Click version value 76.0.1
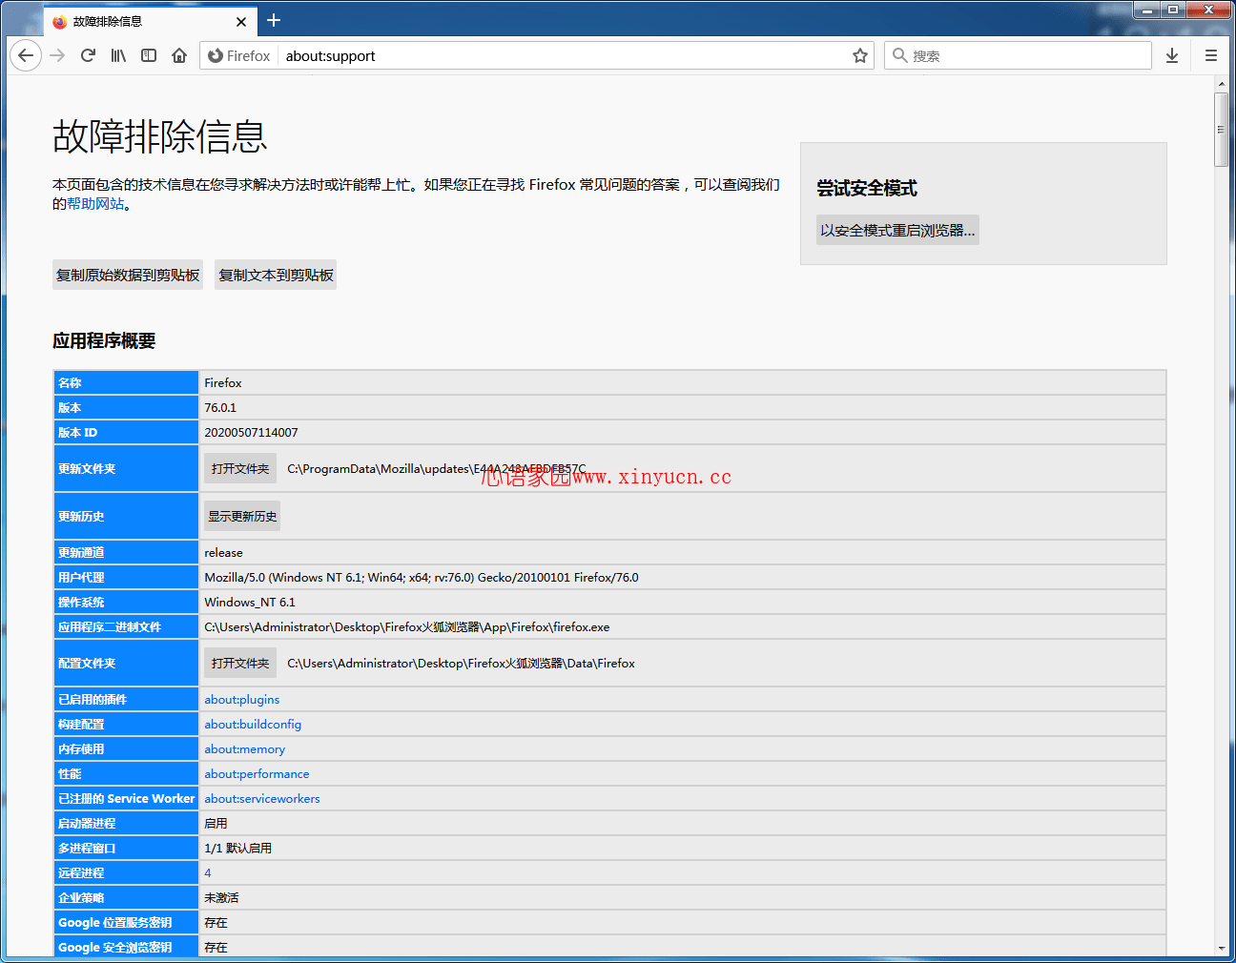 point(220,407)
